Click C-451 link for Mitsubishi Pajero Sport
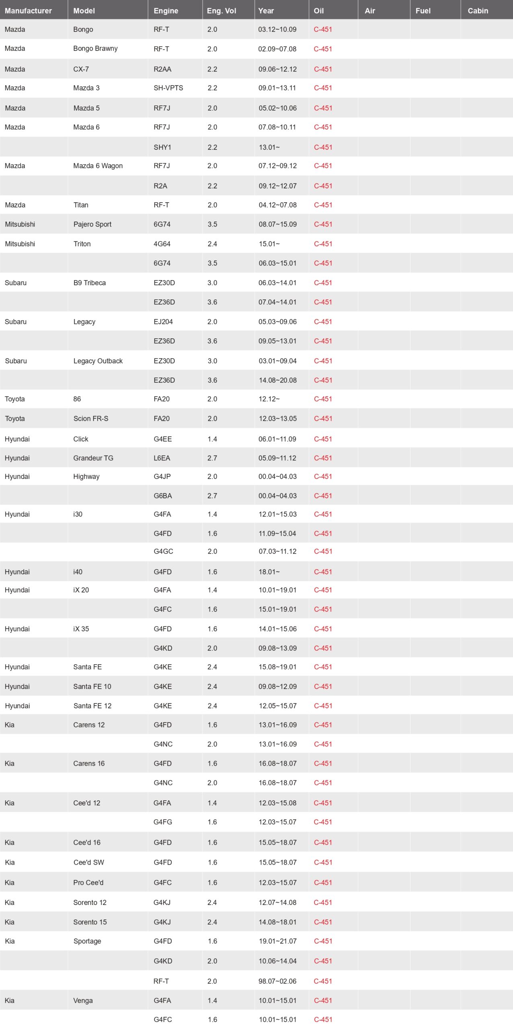 (323, 225)
